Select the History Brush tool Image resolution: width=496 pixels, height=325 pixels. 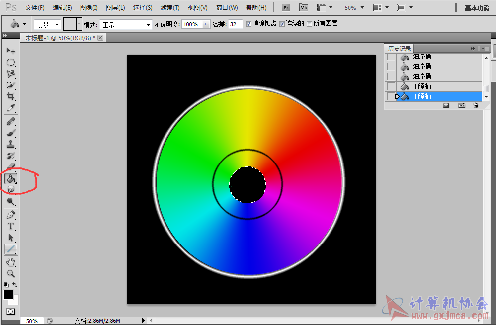pos(11,156)
